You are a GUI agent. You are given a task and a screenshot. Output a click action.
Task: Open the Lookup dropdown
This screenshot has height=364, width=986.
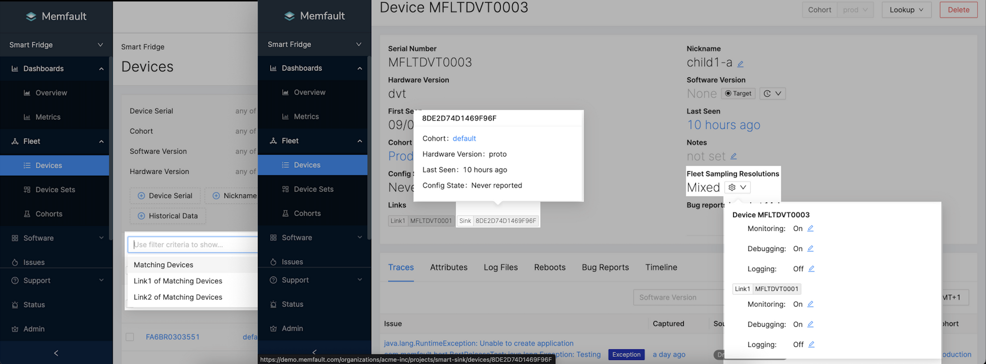pos(906,10)
